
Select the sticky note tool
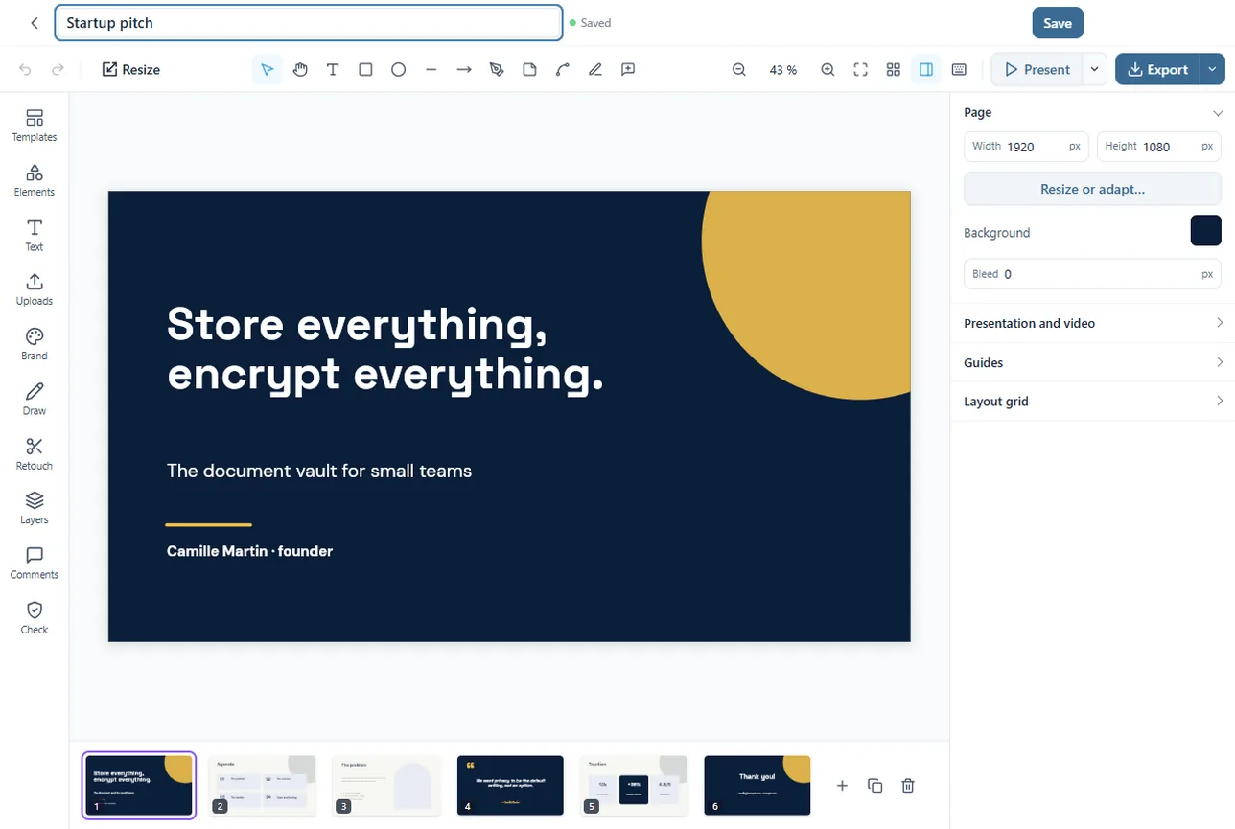529,69
